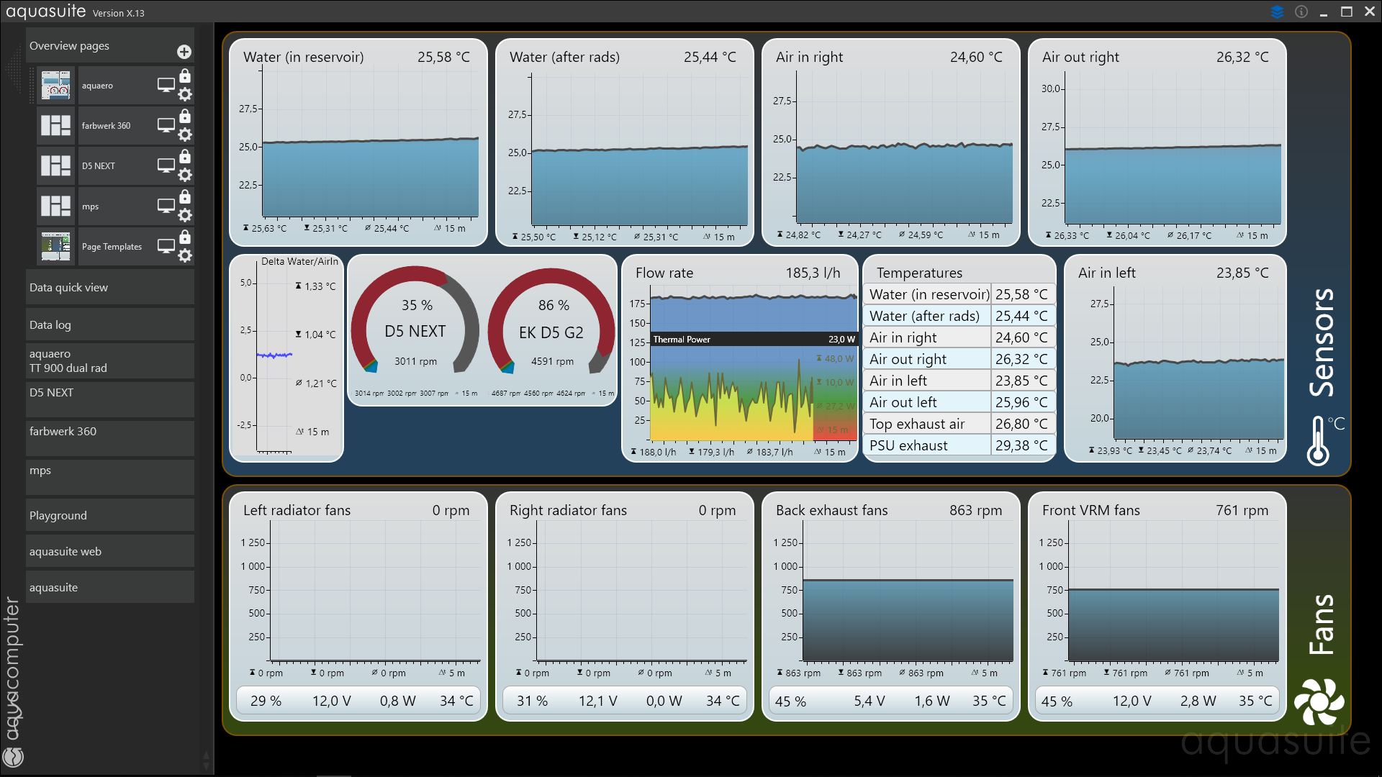Open the aquasuite web section
The image size is (1382, 777).
coord(109,551)
